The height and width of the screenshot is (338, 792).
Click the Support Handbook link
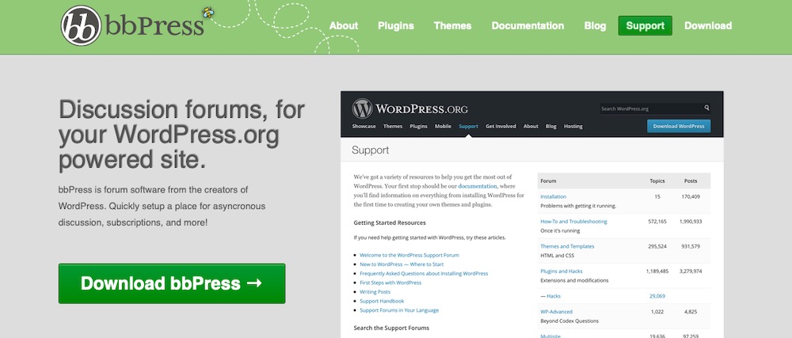(x=382, y=301)
